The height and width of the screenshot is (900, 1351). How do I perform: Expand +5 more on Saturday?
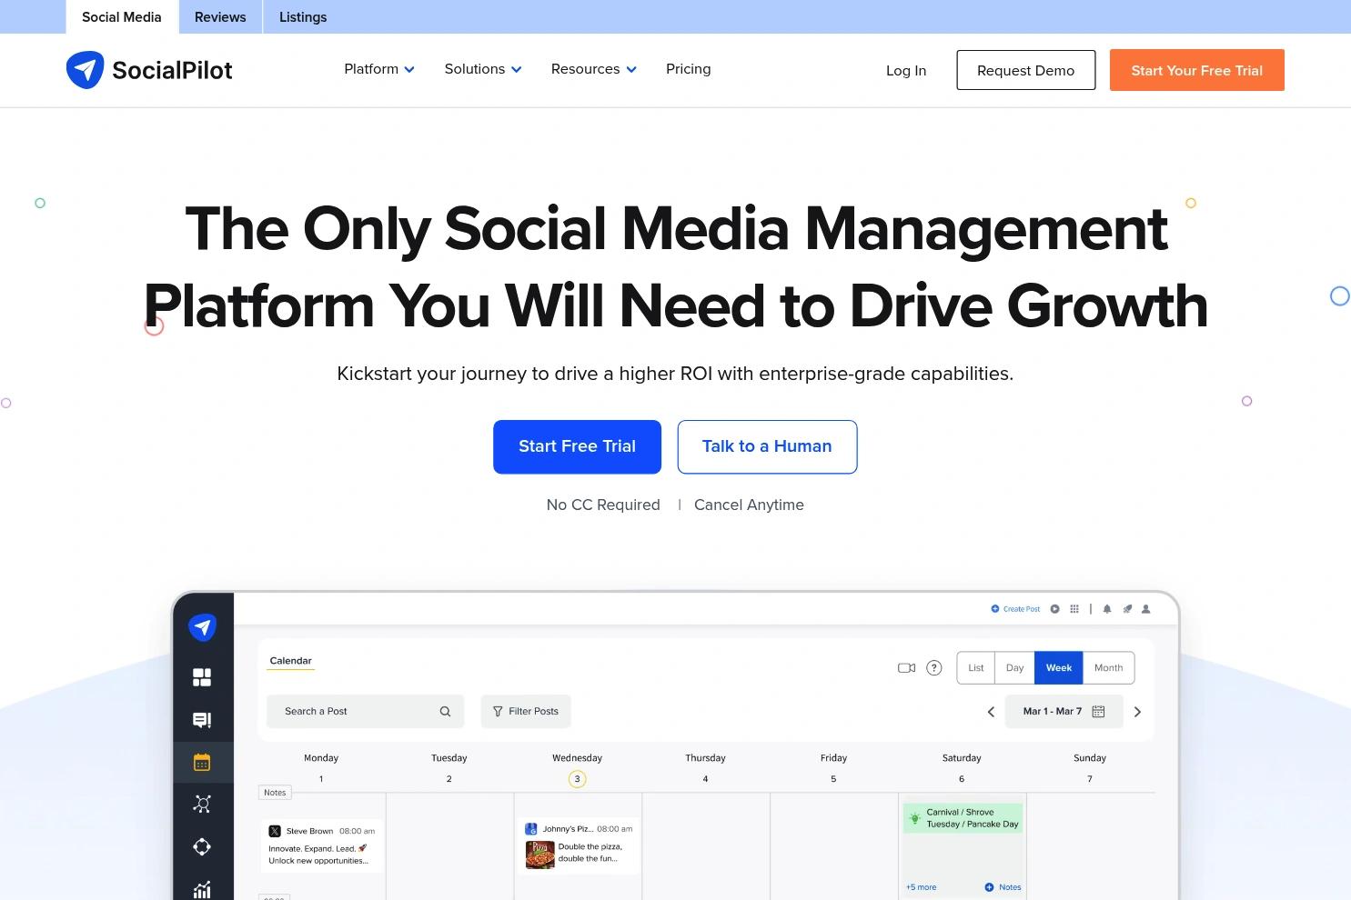point(921,887)
